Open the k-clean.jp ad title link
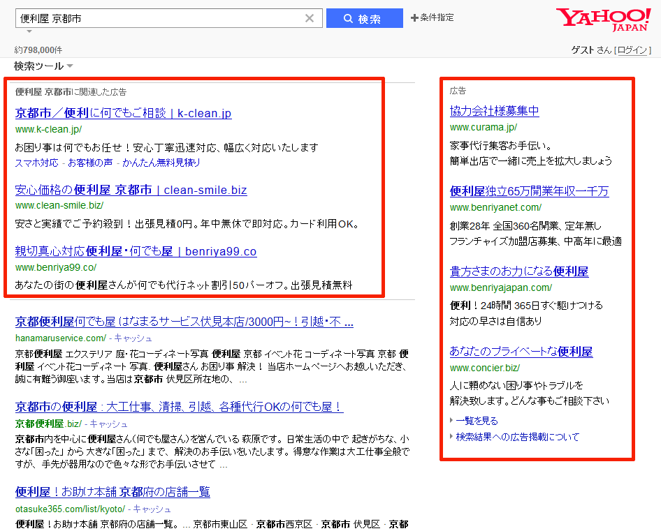The height and width of the screenshot is (531, 661). (123, 113)
